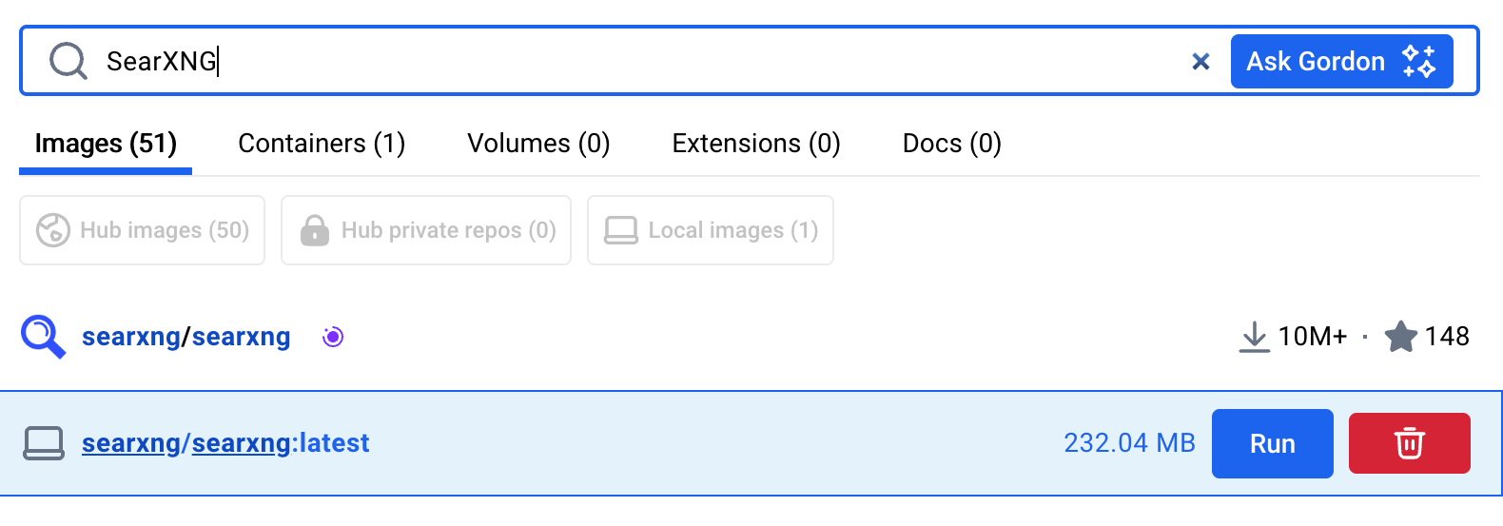Go to the Extensions (0) tab

[756, 144]
